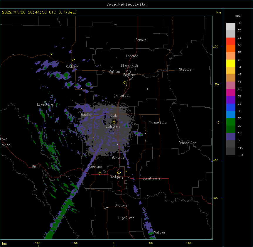253x247 pixels.
Task: Click the Sylvan label
Action: point(114,72)
